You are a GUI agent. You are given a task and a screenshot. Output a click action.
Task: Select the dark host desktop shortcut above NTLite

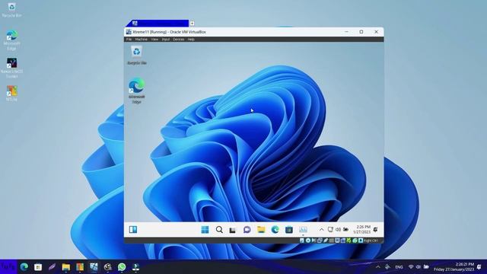pos(11,68)
